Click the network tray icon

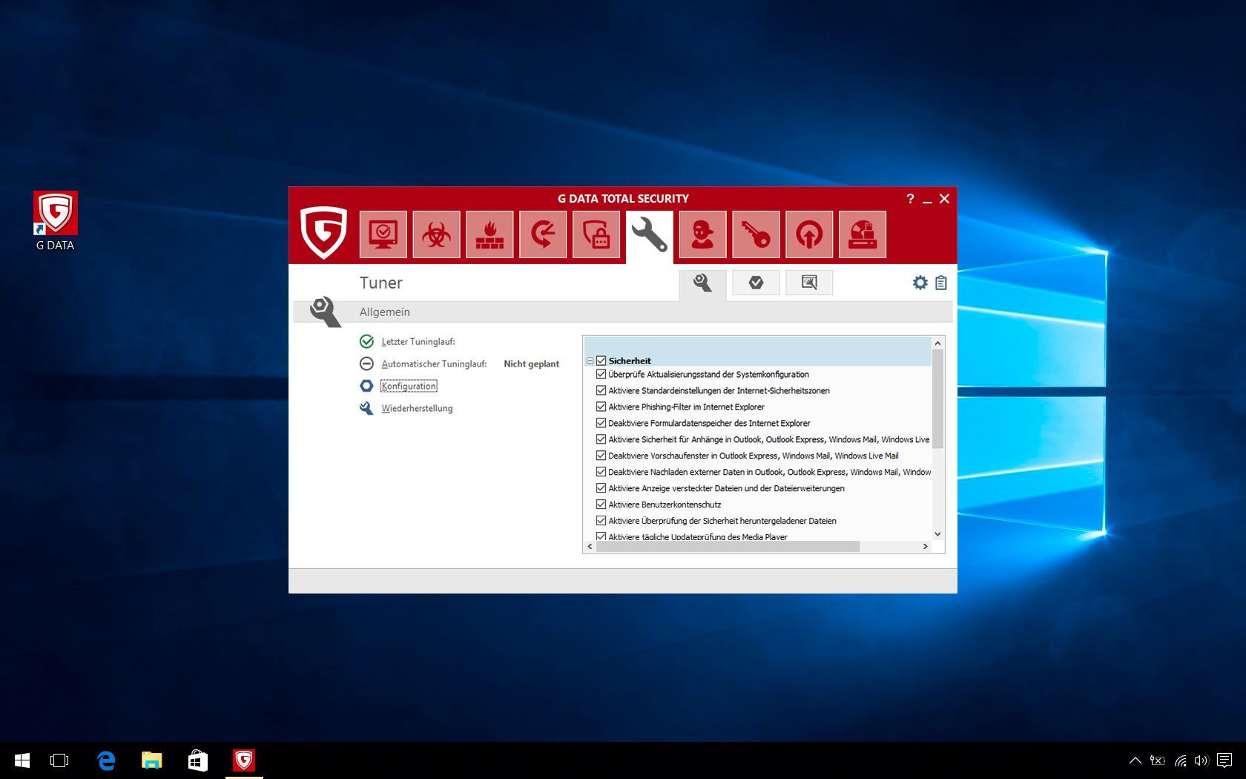pos(1180,760)
